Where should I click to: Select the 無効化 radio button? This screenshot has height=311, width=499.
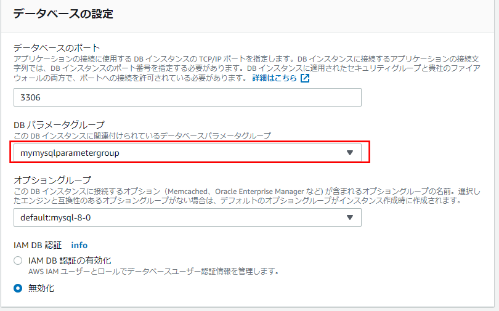coord(18,288)
